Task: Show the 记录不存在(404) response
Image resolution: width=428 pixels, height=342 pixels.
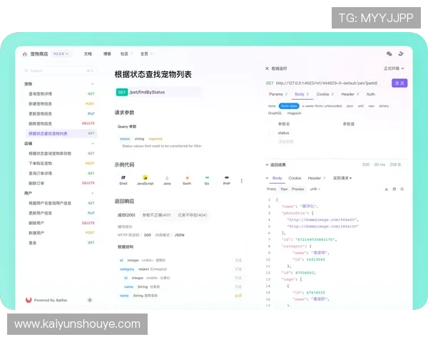Action: click(192, 215)
